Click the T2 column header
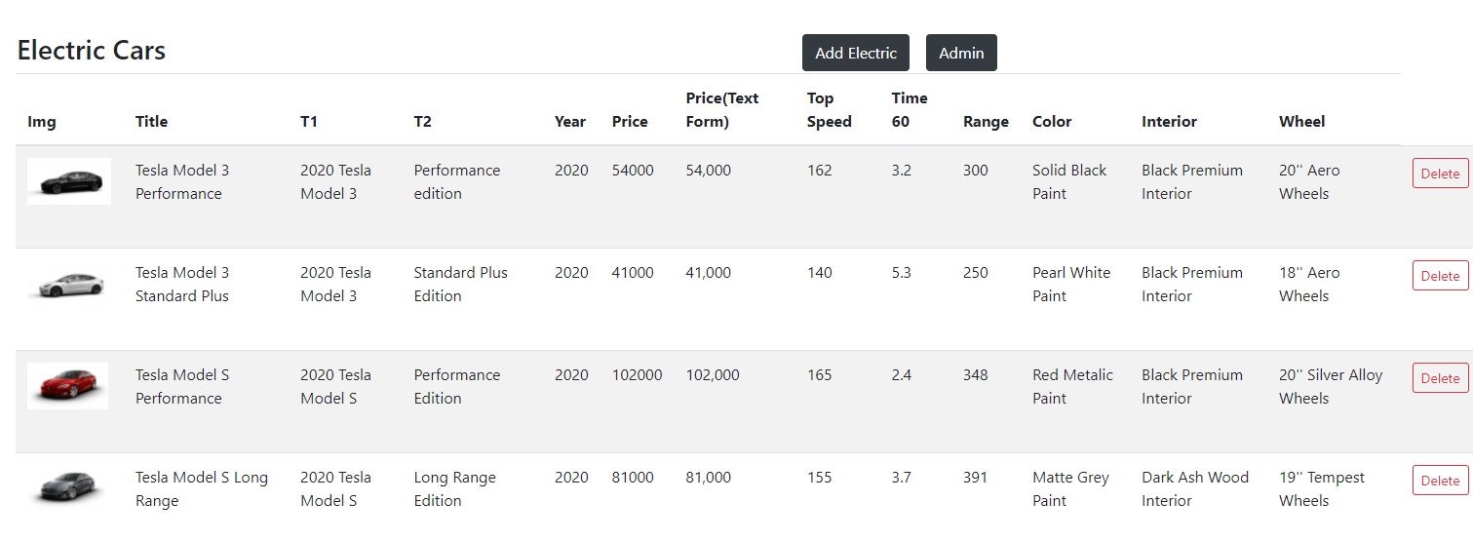Image resolution: width=1473 pixels, height=541 pixels. tap(422, 122)
